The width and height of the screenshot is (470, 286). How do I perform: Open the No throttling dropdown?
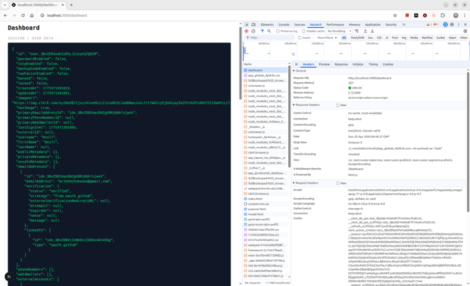[339, 31]
